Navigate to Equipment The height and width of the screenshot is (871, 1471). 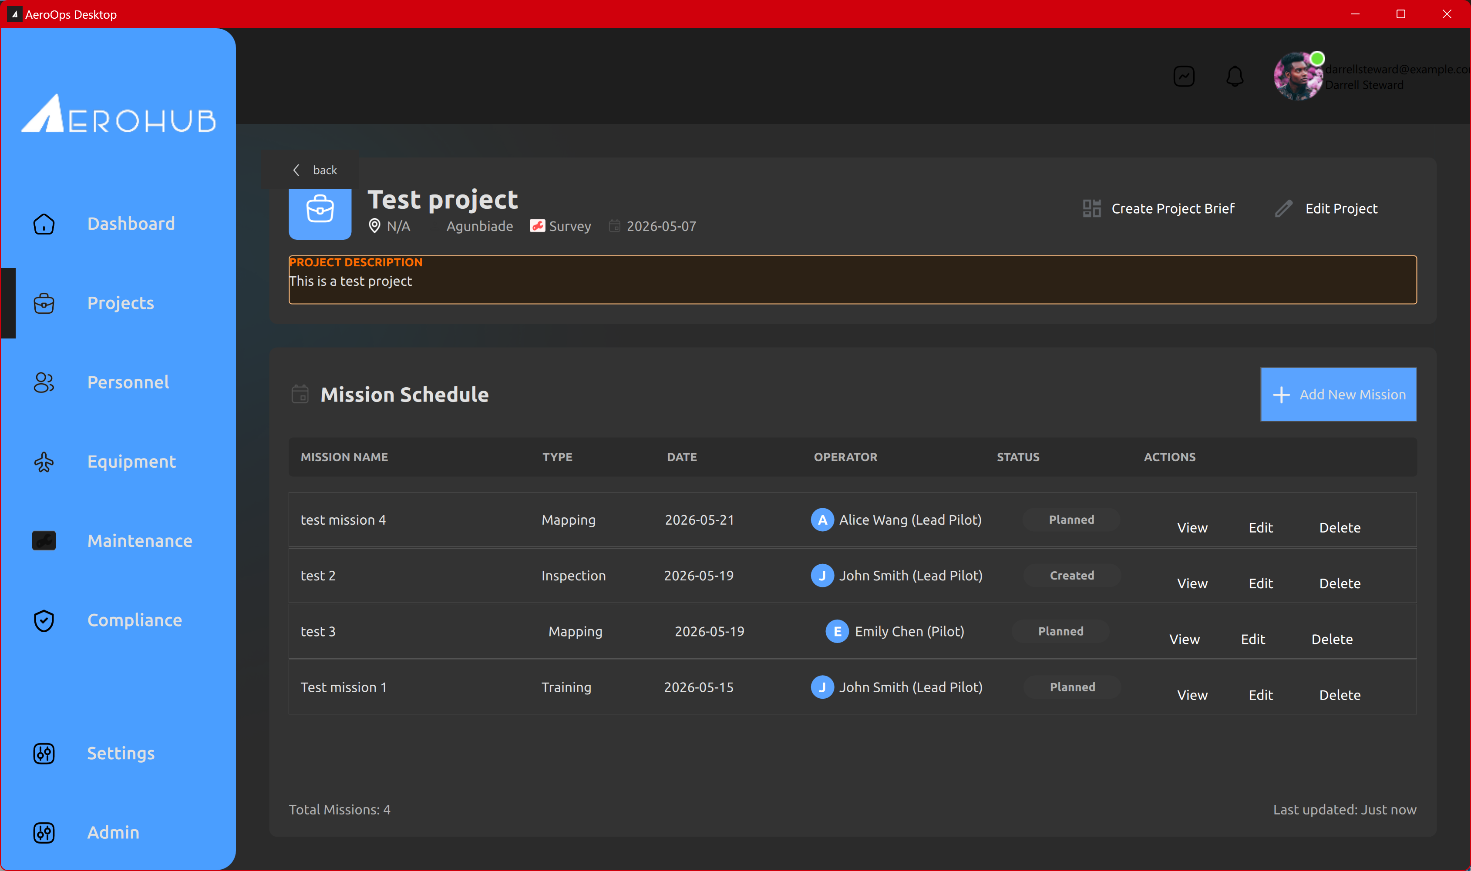pos(131,462)
